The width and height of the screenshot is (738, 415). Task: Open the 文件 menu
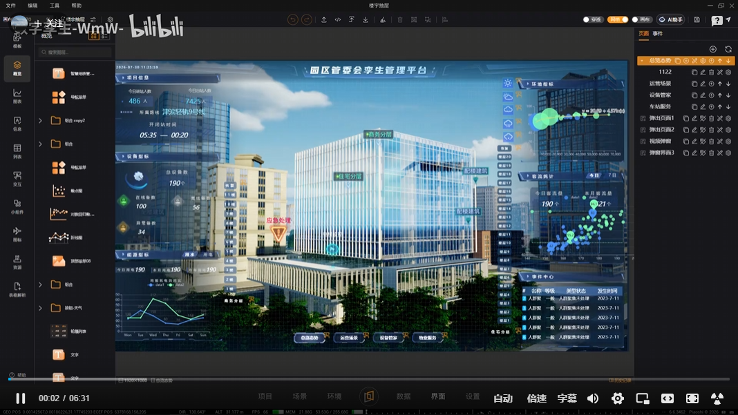pyautogui.click(x=11, y=6)
